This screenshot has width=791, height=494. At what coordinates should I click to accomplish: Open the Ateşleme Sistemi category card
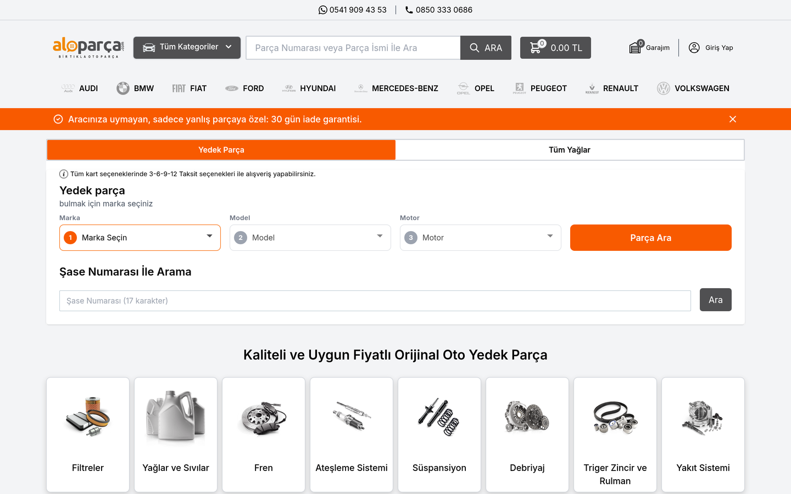(x=352, y=435)
